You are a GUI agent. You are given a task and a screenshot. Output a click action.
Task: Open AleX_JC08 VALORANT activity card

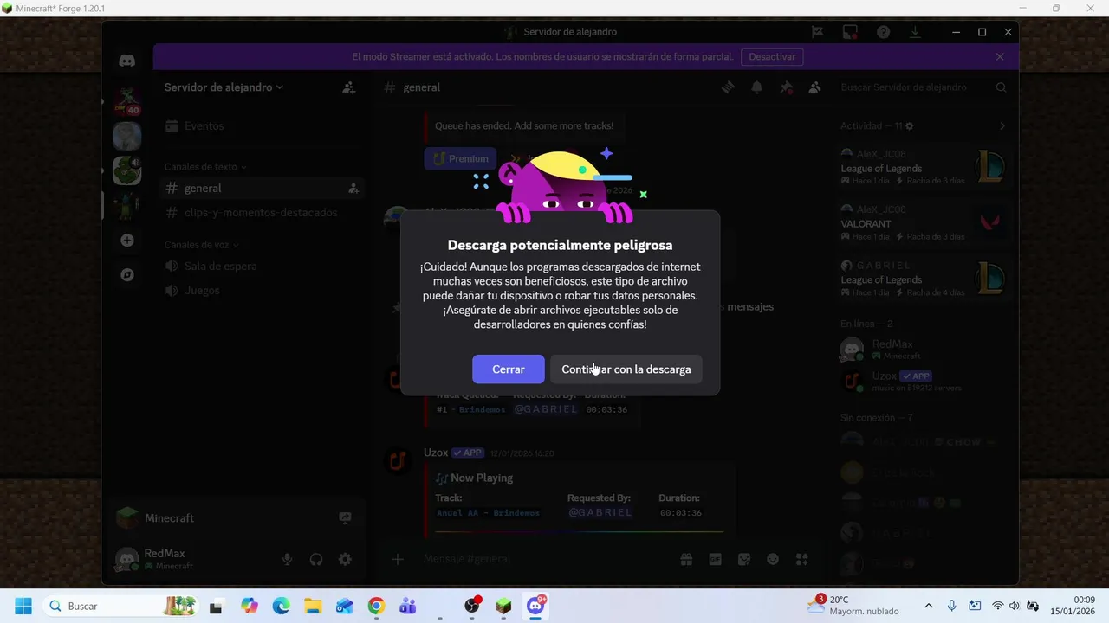tap(923, 222)
